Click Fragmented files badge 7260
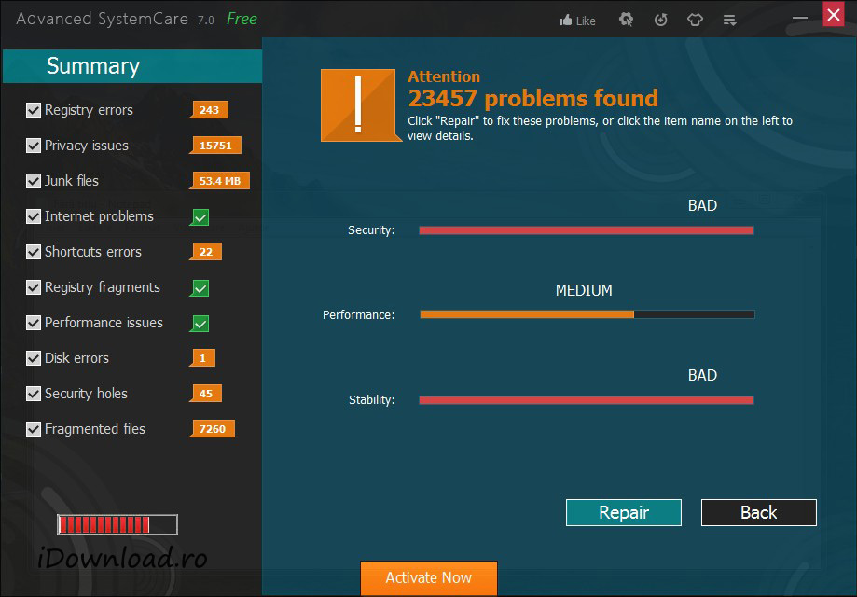 pyautogui.click(x=212, y=429)
